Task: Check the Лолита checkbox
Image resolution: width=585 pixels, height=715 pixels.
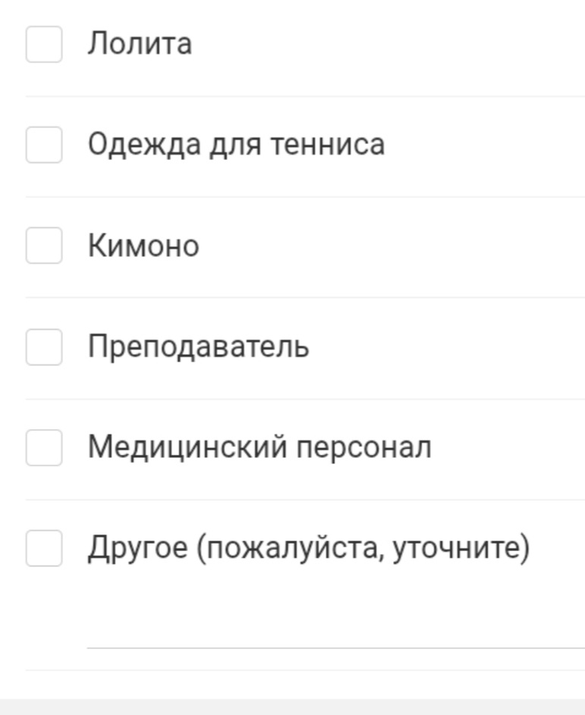Action: coord(44,44)
